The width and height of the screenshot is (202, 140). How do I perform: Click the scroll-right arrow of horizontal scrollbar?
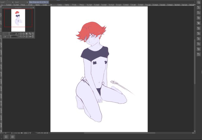193,133
